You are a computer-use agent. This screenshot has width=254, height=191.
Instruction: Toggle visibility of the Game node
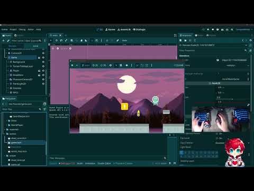tap(43, 57)
